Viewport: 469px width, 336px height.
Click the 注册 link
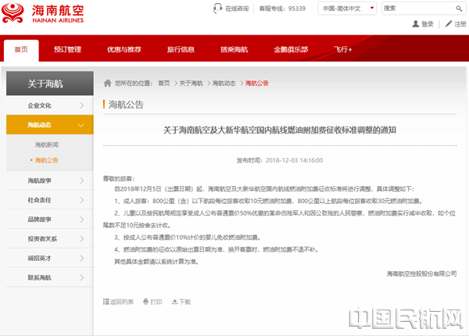[x=460, y=24]
